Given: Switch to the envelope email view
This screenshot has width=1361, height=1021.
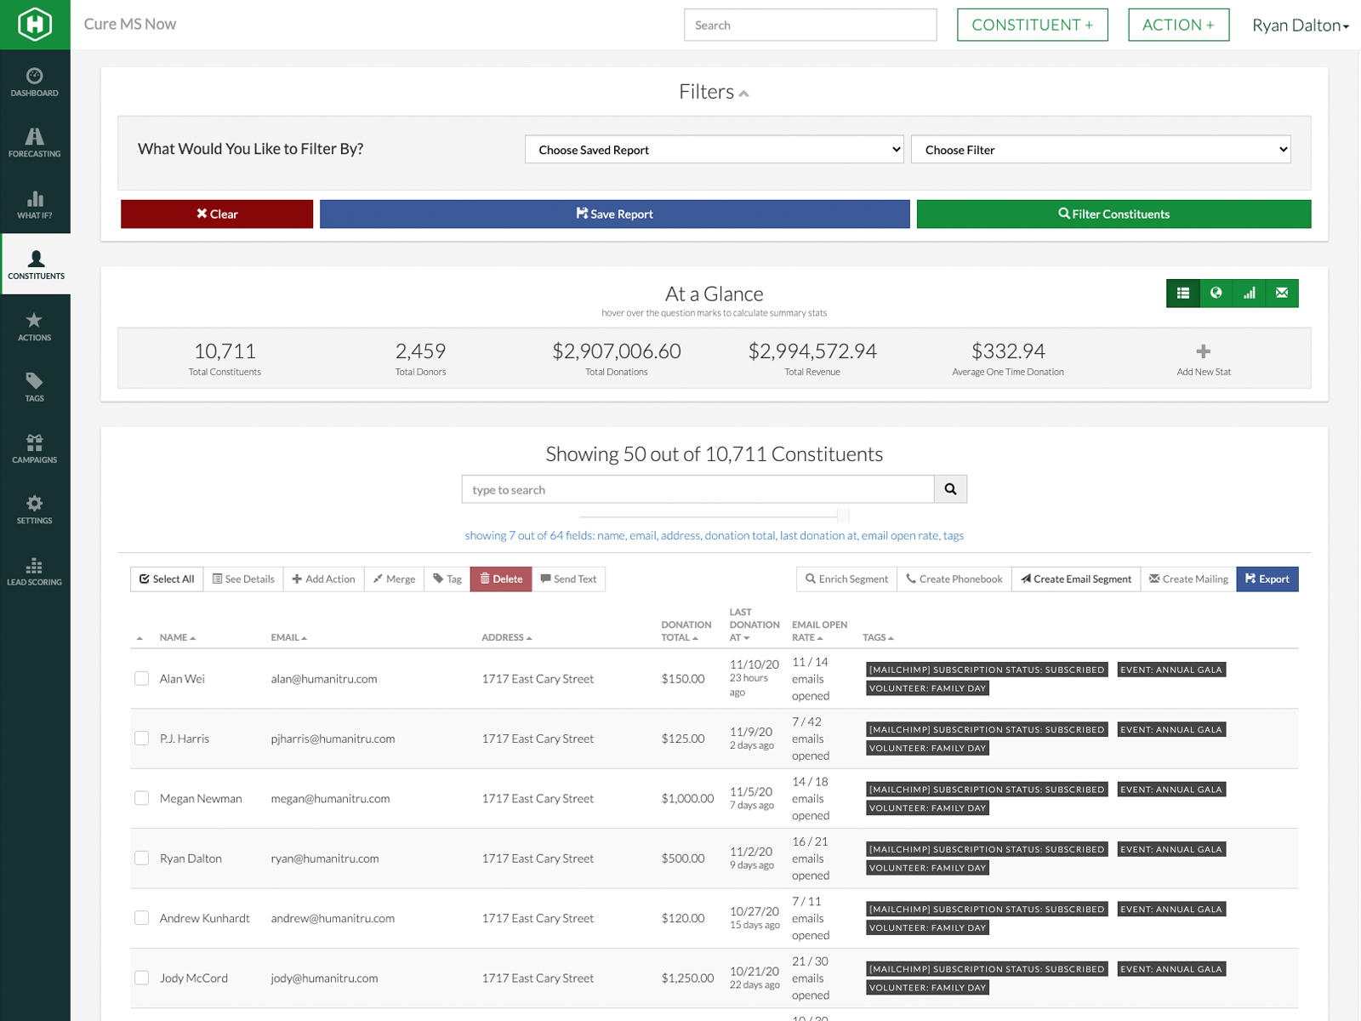Looking at the screenshot, I should tap(1282, 293).
